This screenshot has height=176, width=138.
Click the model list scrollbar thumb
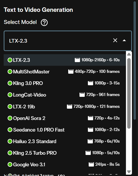pos(129,93)
